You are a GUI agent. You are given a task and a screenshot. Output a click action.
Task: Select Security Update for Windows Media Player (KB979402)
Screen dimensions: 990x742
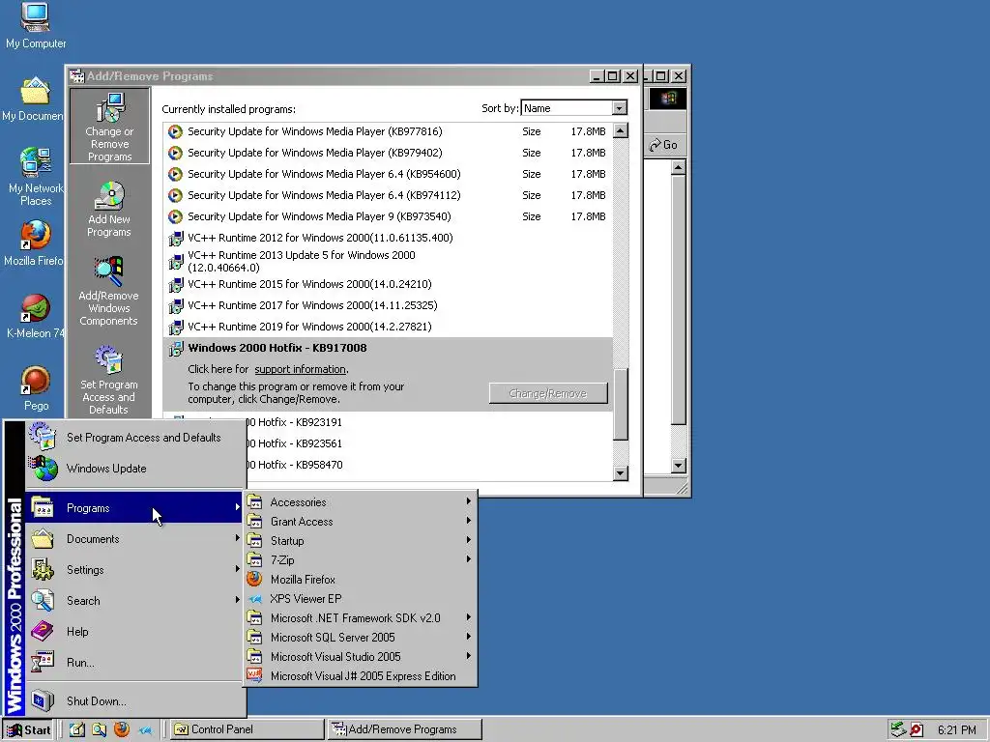click(x=388, y=153)
